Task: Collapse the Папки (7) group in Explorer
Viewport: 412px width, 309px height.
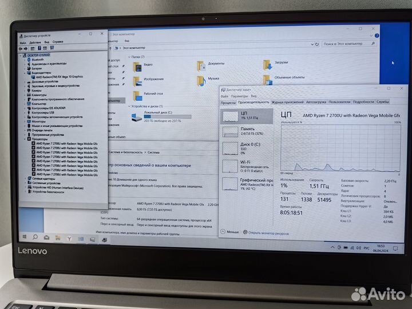Action: tap(129, 57)
